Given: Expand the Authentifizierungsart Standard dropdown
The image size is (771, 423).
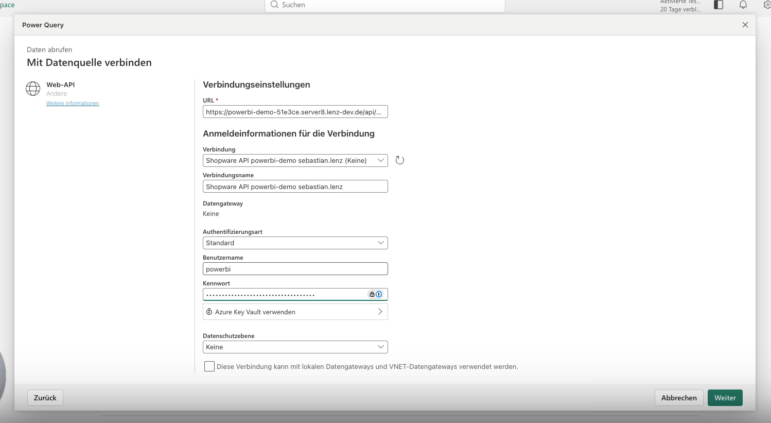Looking at the screenshot, I should [295, 243].
